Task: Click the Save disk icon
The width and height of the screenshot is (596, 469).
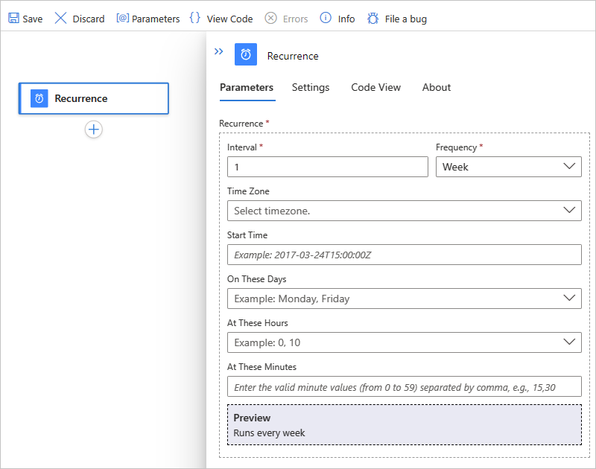Action: coord(13,19)
